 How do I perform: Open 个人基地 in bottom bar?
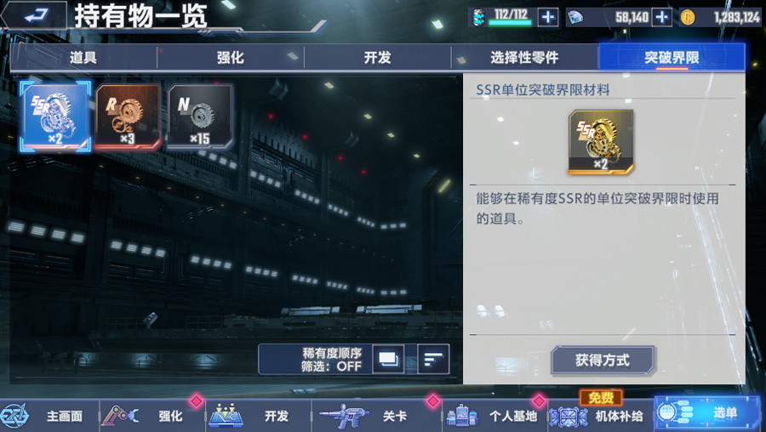pyautogui.click(x=494, y=416)
